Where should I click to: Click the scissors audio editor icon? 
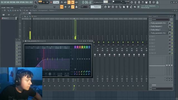click(x=135, y=2)
